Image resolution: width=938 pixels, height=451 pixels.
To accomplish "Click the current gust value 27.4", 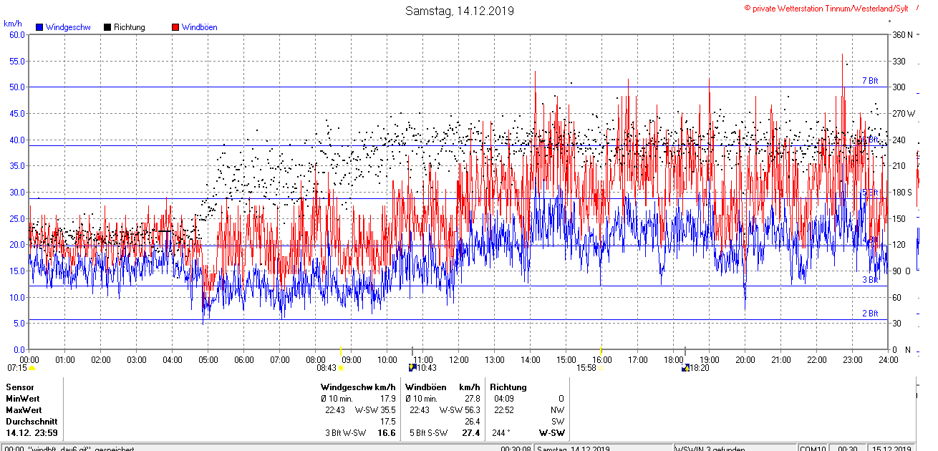I will pos(471,433).
